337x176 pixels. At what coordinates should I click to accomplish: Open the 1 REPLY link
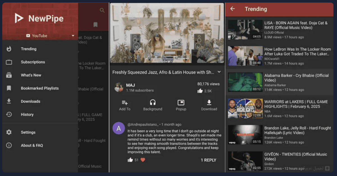[x=208, y=160]
